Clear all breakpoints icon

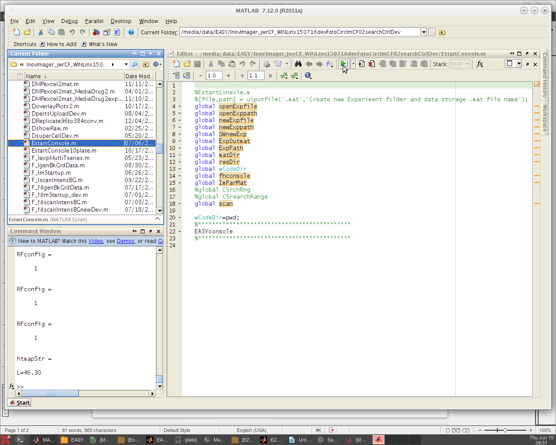coord(372,64)
